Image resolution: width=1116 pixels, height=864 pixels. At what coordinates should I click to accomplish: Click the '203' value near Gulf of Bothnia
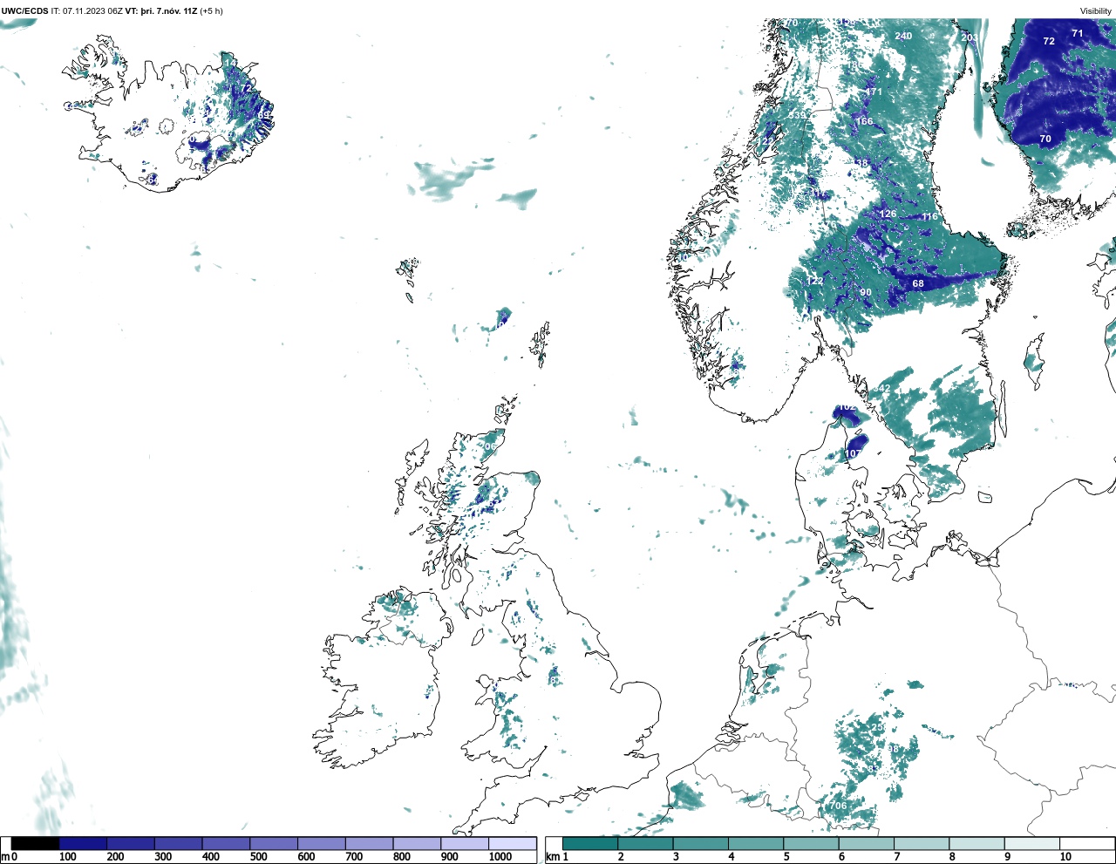(x=969, y=37)
